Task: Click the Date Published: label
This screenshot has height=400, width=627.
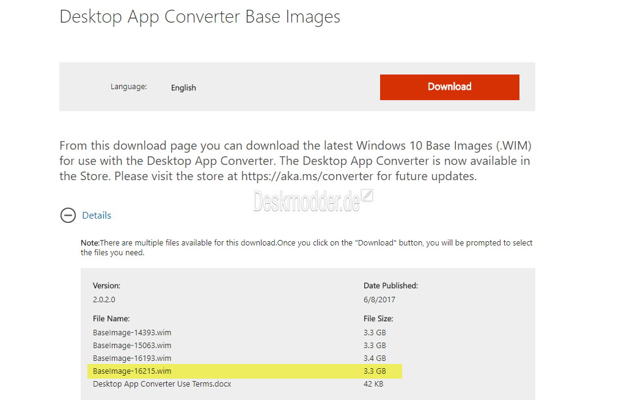Action: click(391, 286)
